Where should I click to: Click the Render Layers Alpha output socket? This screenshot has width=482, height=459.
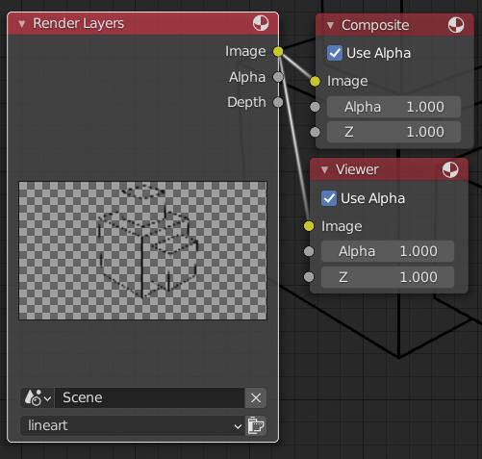pos(278,77)
